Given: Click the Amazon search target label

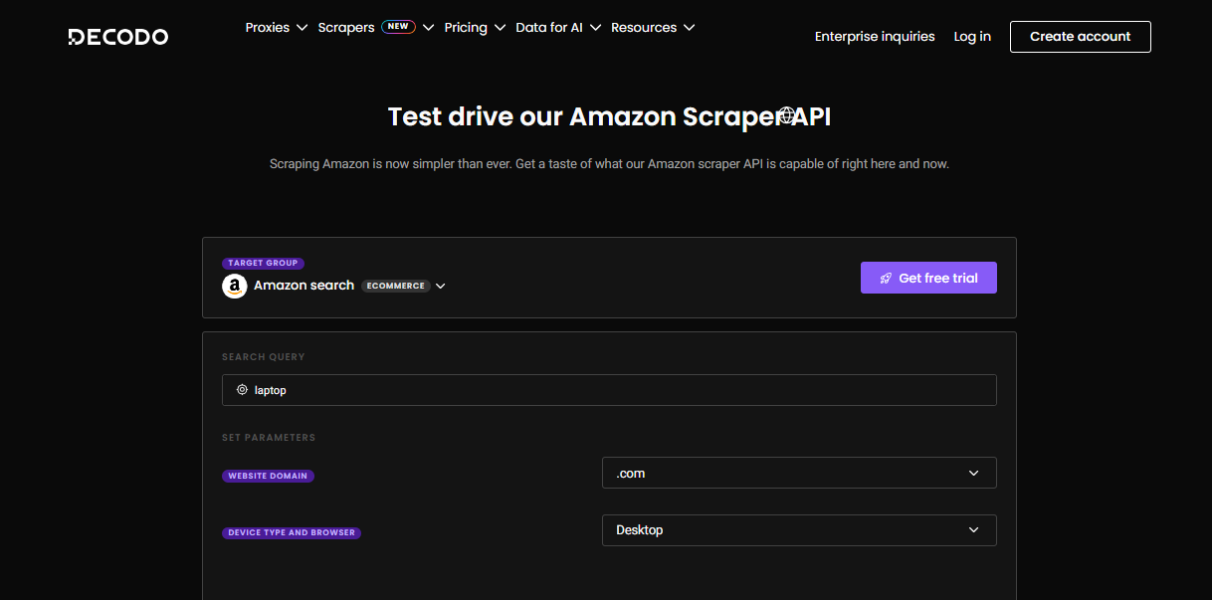Looking at the screenshot, I should [303, 286].
